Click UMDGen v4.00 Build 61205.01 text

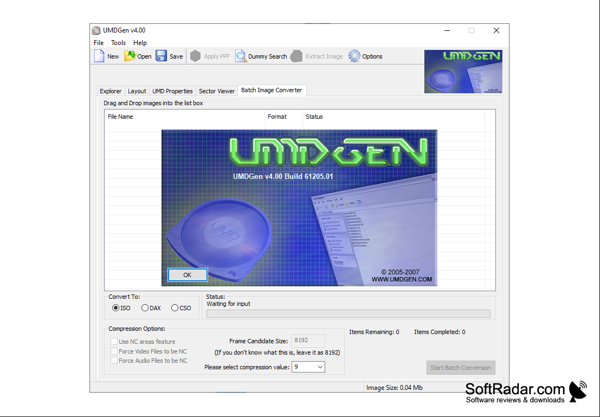pos(283,177)
